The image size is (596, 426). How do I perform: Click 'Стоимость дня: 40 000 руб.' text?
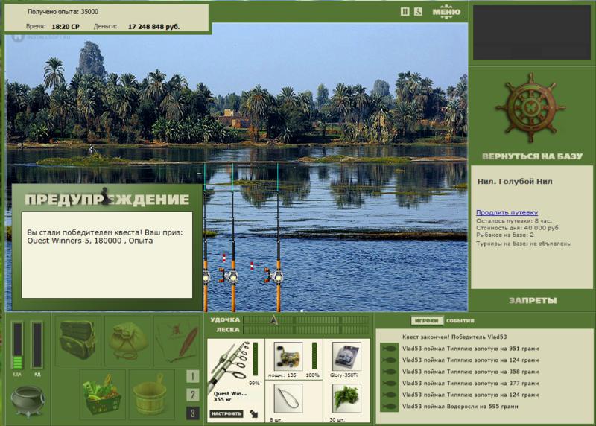[518, 228]
